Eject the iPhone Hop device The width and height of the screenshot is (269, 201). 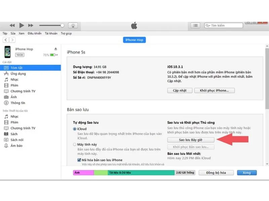tap(55, 49)
